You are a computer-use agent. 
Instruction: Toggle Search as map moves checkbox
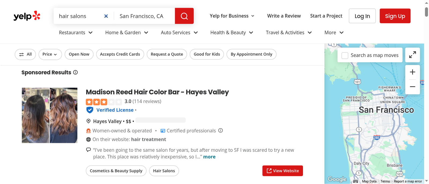[345, 55]
